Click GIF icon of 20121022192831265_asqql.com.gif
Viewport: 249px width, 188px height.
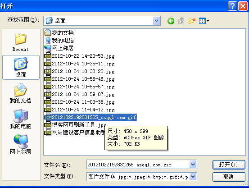tap(47, 117)
